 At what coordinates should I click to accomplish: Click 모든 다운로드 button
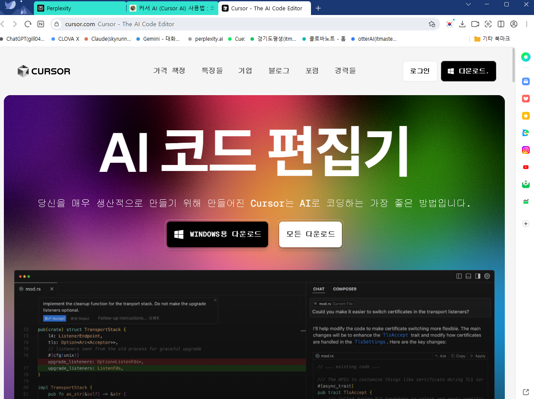(x=311, y=234)
